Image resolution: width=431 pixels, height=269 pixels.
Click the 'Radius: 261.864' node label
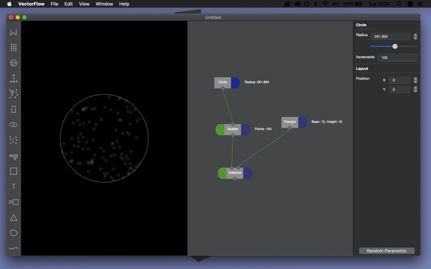257,82
